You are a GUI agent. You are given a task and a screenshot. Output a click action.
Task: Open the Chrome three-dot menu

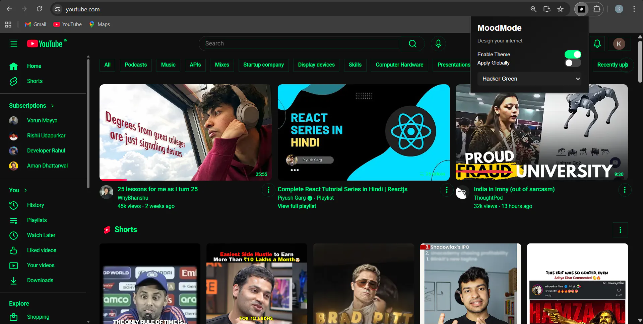pos(634,9)
